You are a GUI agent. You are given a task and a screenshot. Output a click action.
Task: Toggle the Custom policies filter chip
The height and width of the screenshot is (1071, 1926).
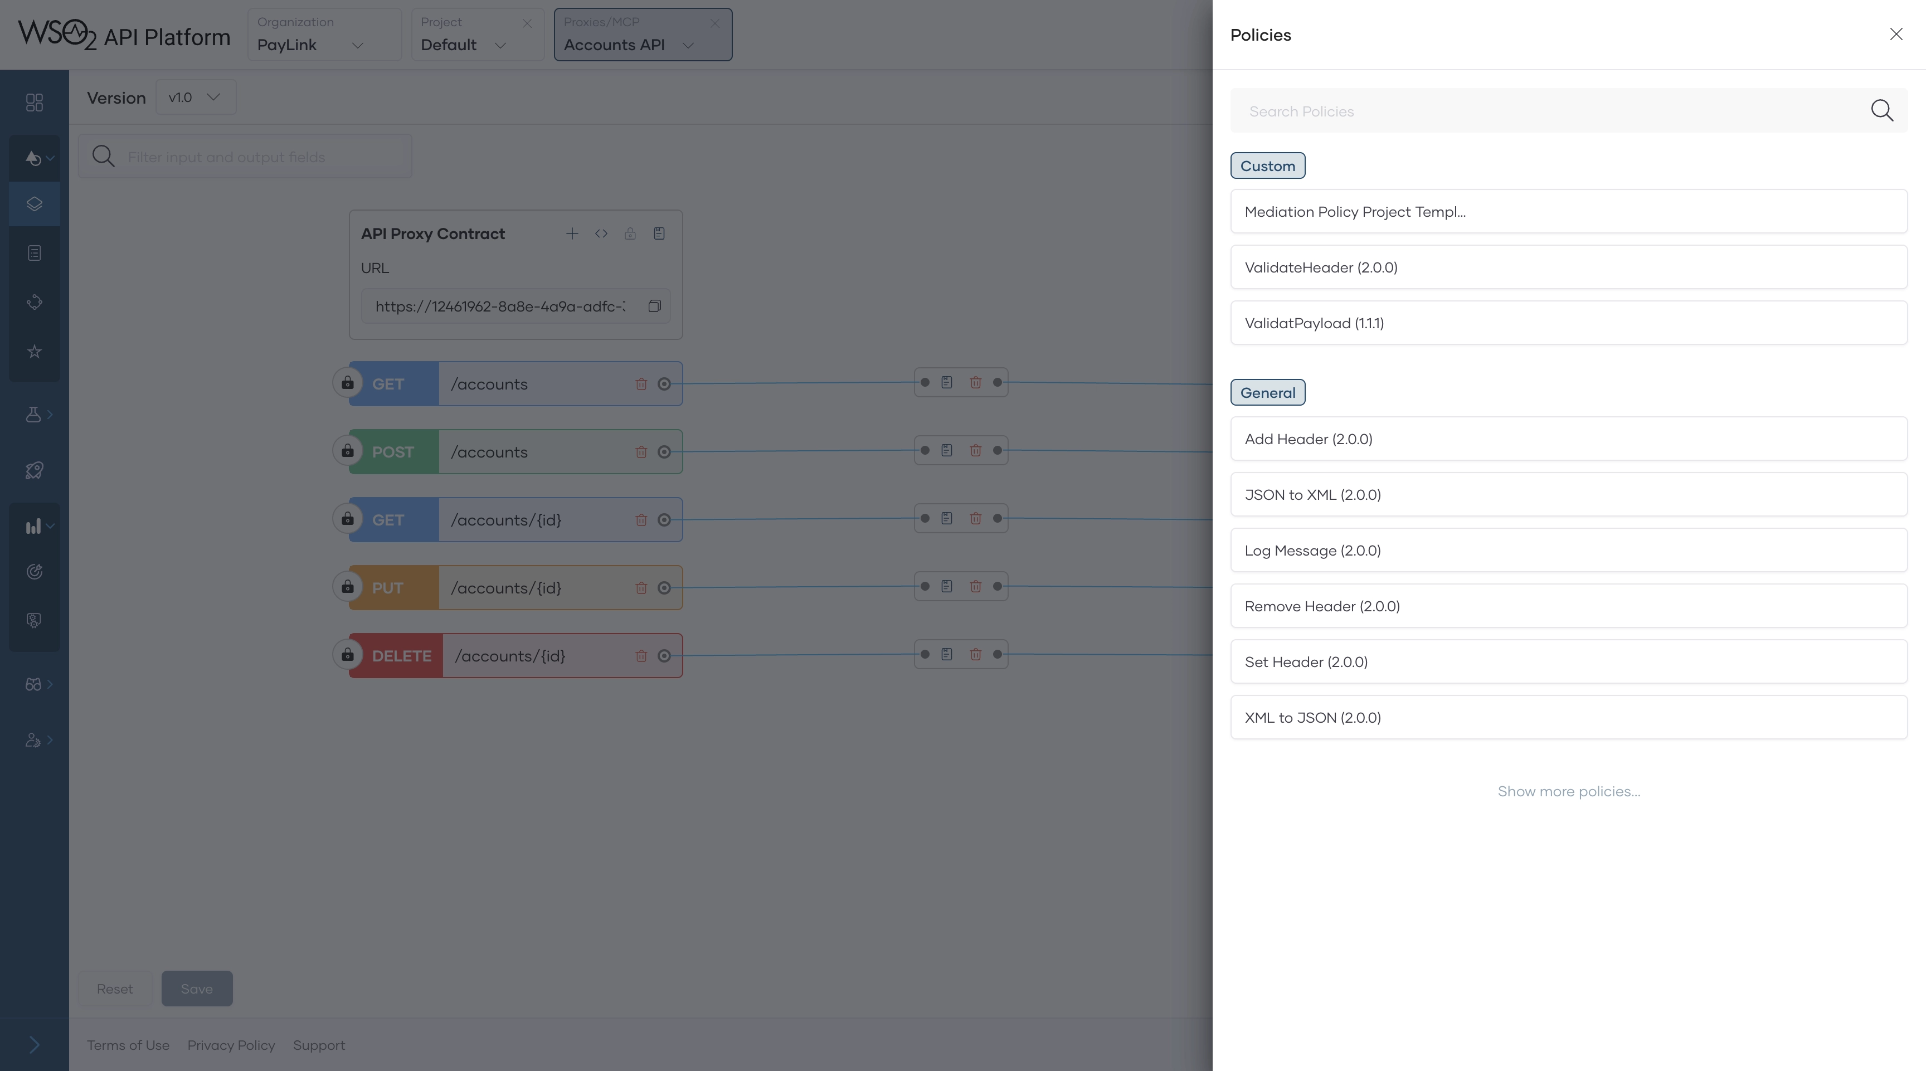tap(1267, 165)
